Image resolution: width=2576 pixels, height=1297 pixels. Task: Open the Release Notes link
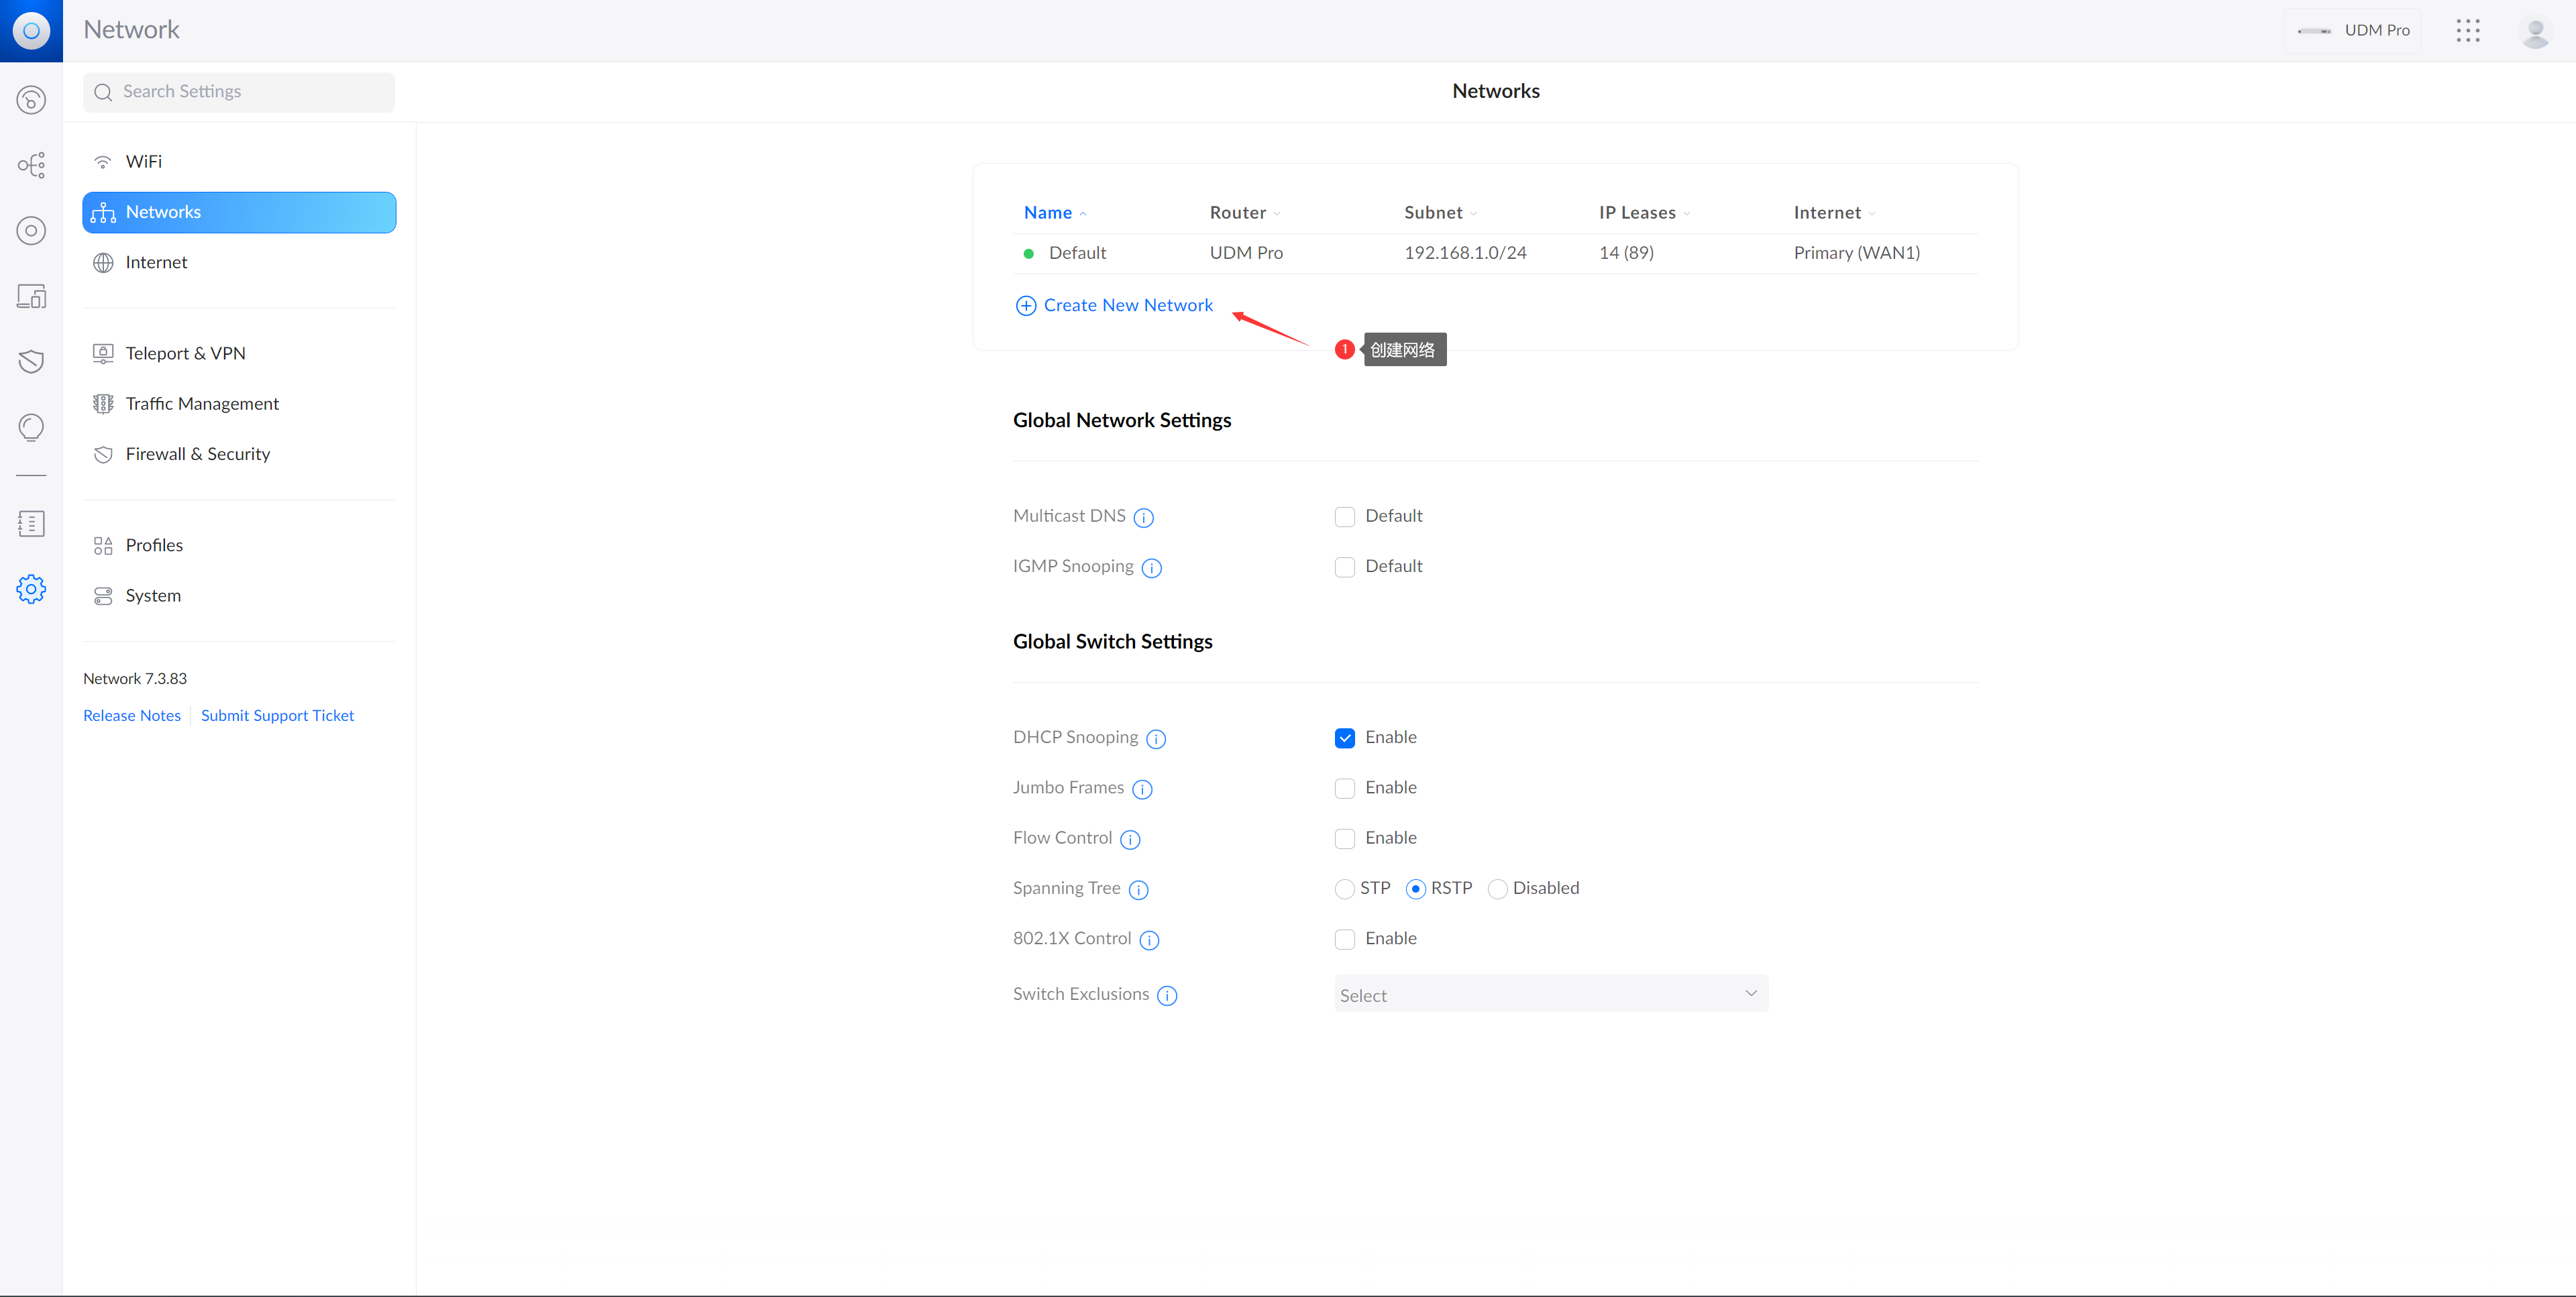pyautogui.click(x=132, y=716)
